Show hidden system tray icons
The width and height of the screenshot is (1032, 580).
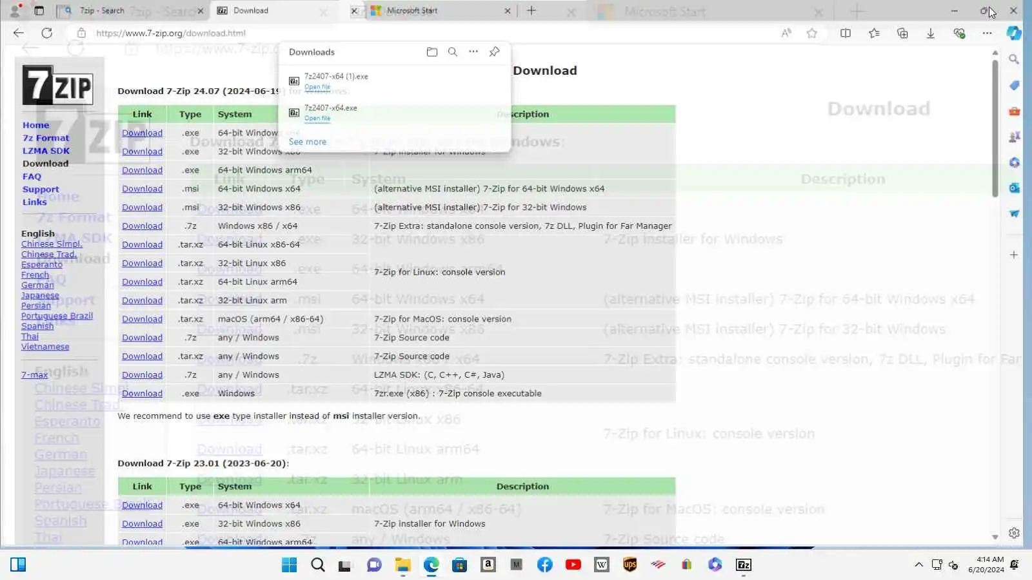pyautogui.click(x=918, y=565)
